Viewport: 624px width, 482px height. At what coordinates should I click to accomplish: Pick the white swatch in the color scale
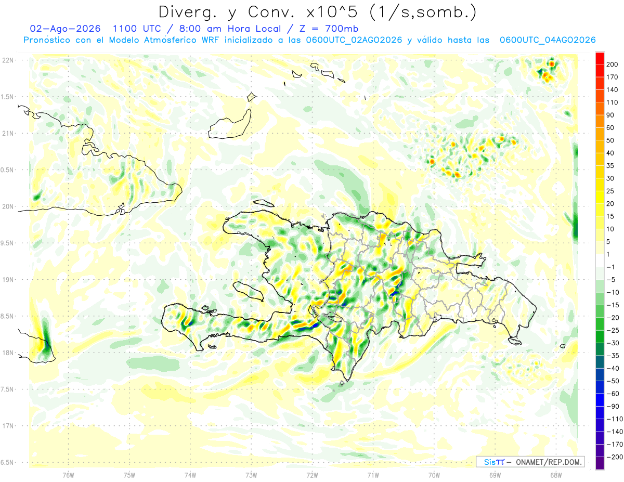(600, 261)
